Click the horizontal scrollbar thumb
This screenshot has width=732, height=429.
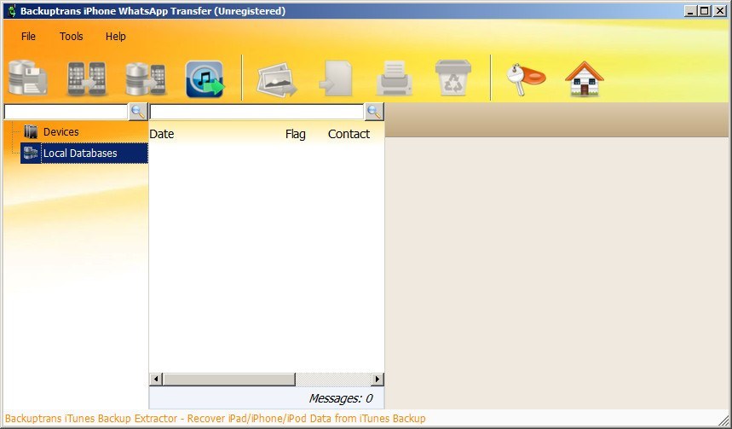[228, 379]
